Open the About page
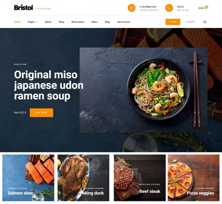222x204 pixels. click(48, 22)
